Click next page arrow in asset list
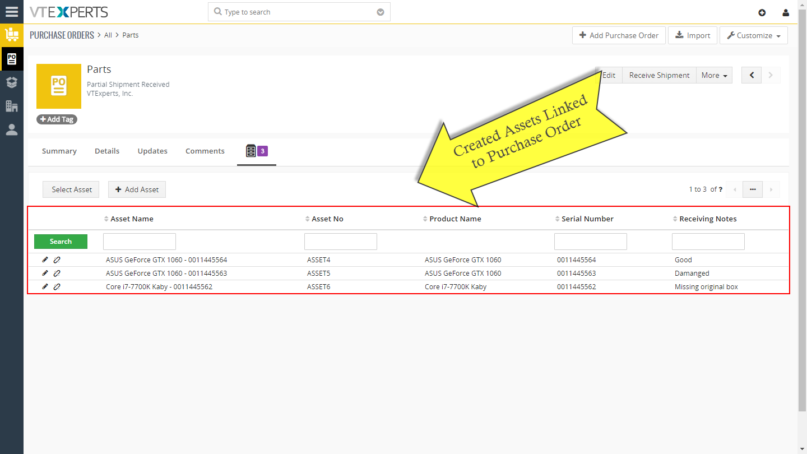This screenshot has width=807, height=454. tap(771, 189)
